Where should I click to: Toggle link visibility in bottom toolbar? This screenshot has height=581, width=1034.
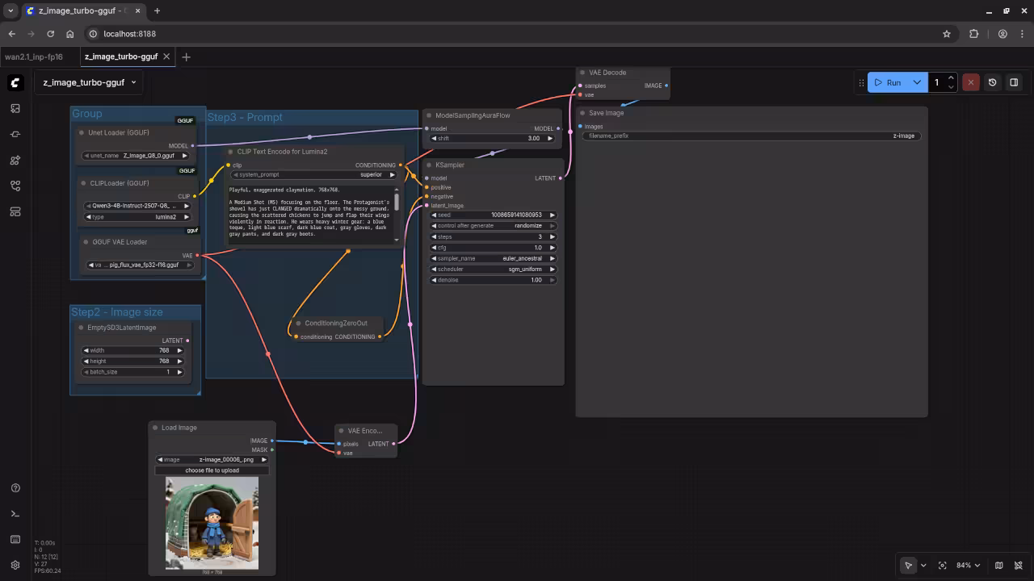coord(1017,566)
